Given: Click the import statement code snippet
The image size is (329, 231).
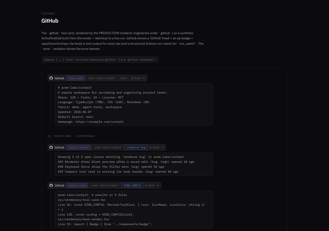Looking at the screenshot, I should pyautogui.click(x=100, y=59).
